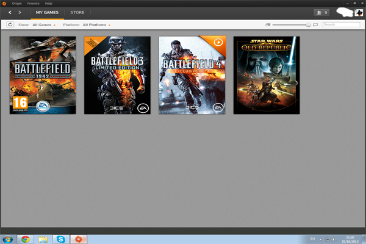Select the Star Wars Old Republic cover

click(x=267, y=75)
